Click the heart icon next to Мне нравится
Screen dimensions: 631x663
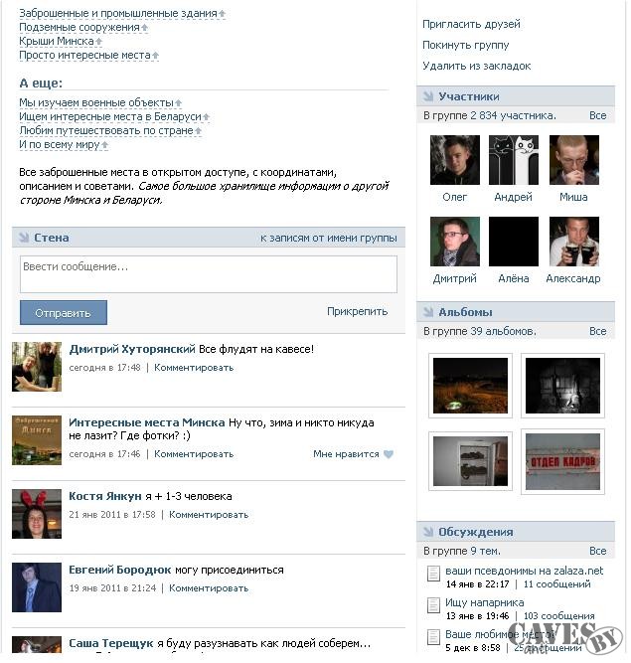point(389,455)
